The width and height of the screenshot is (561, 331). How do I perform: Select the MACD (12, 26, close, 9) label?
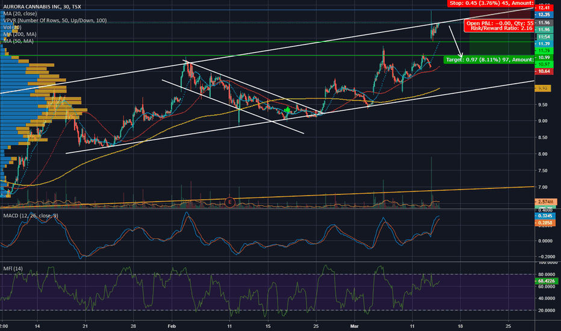(31, 215)
